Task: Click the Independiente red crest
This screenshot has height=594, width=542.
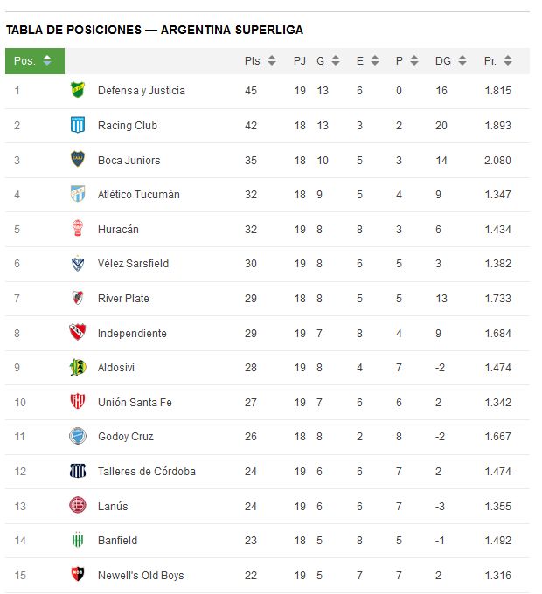Action: pos(78,332)
